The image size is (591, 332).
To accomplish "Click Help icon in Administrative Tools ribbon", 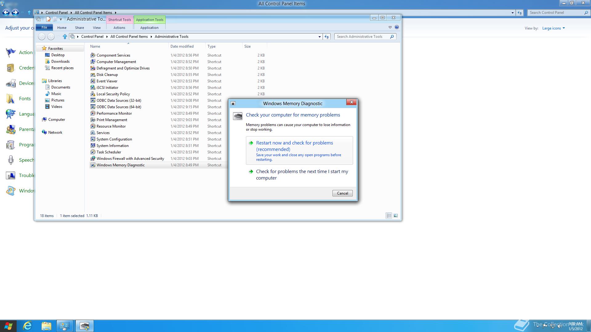I will coord(397,27).
